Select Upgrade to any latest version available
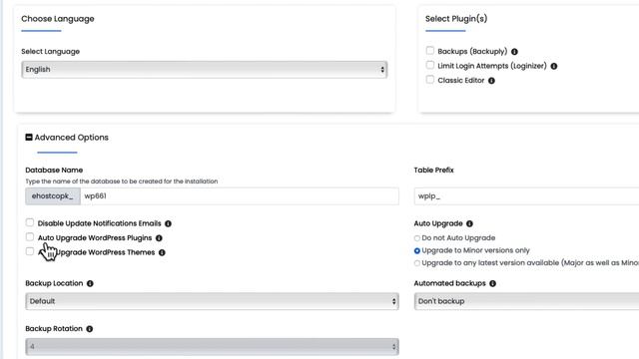The width and height of the screenshot is (639, 359). point(417,263)
